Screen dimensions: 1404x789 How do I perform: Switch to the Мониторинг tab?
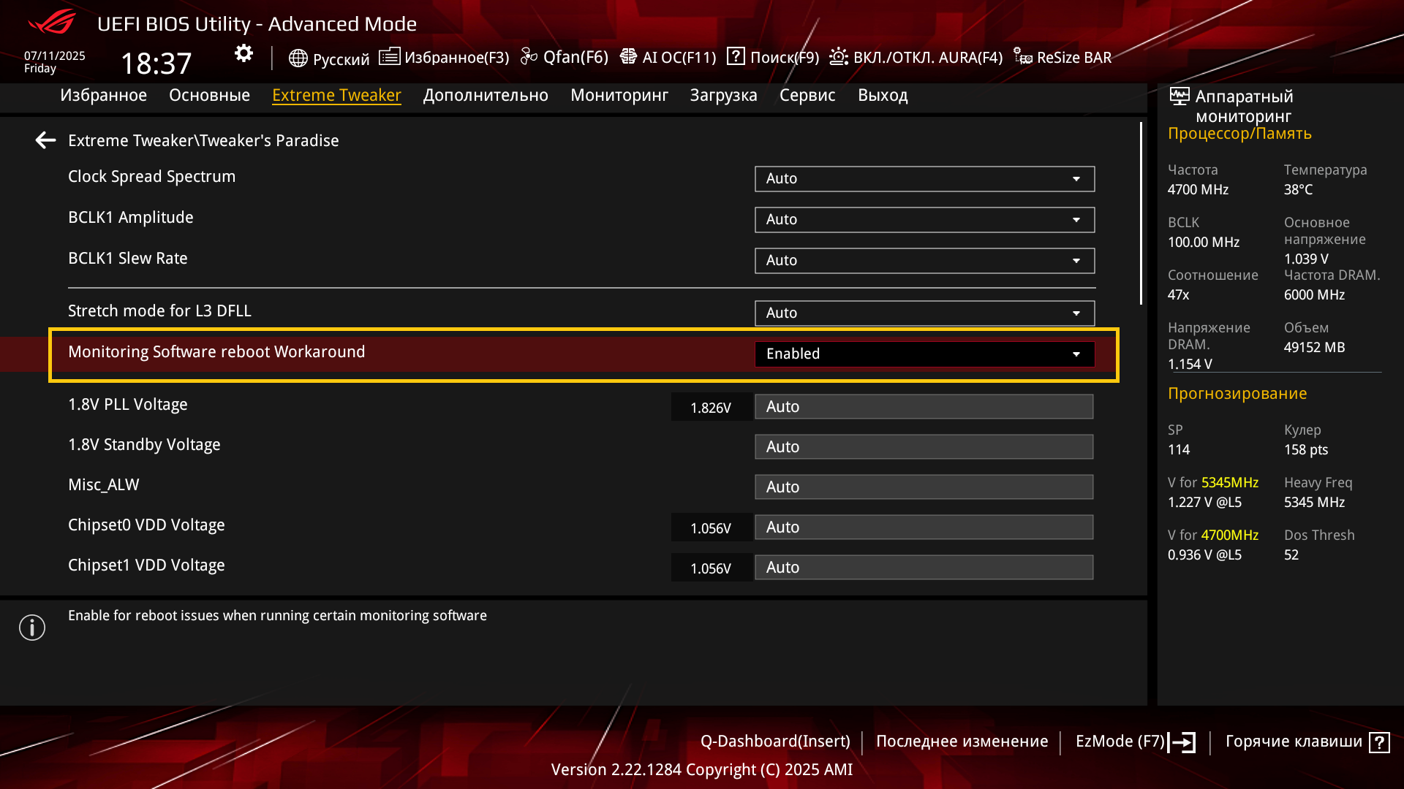619,96
